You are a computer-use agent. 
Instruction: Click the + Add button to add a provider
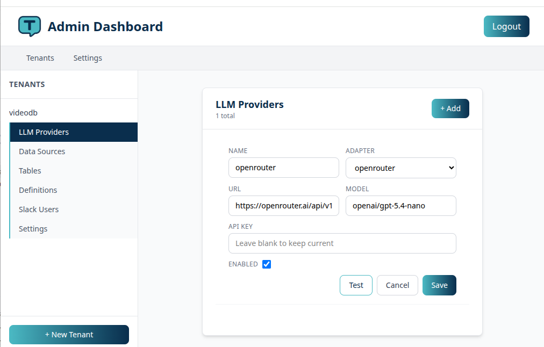click(x=450, y=108)
